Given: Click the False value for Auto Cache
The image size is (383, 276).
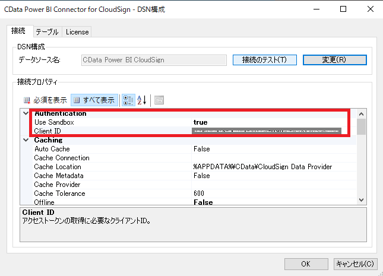Looking at the screenshot, I should click(x=201, y=149).
